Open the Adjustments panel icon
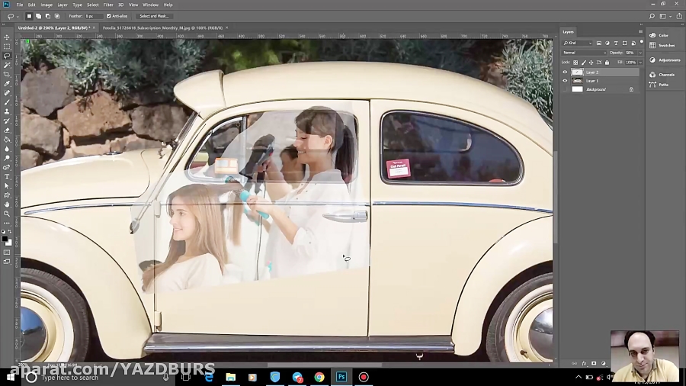686x386 pixels. [x=653, y=60]
